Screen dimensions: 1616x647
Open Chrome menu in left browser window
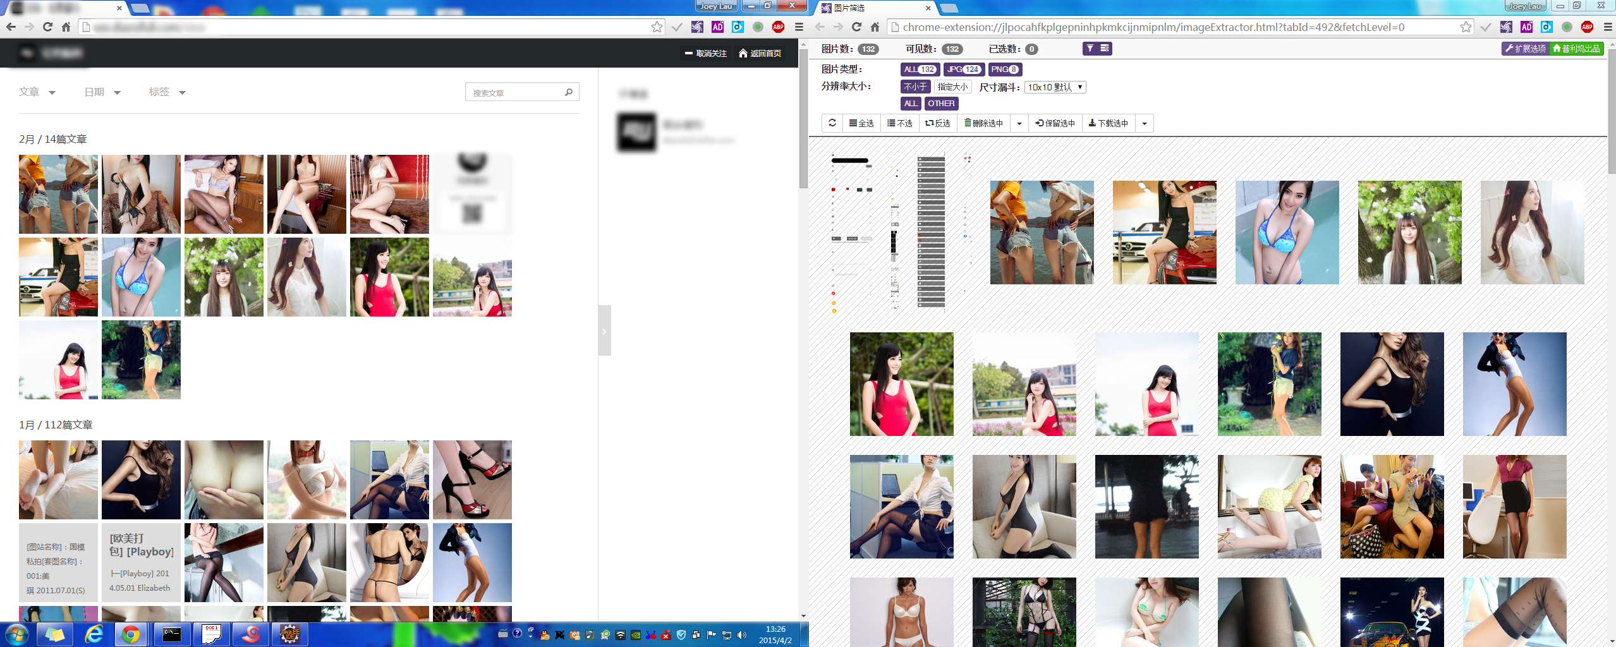coord(799,27)
